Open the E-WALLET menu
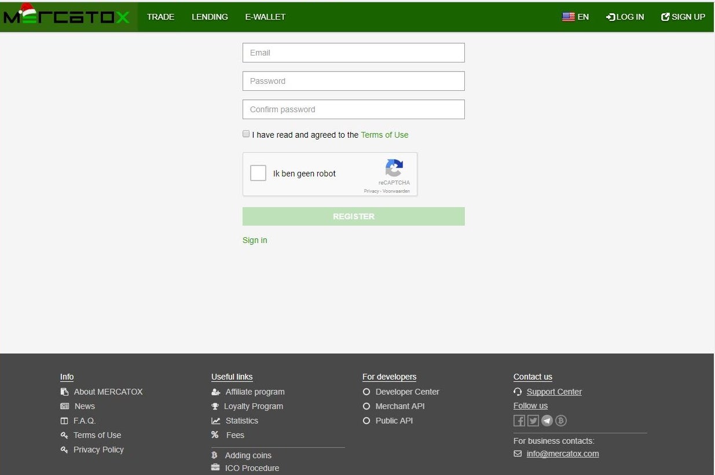Image resolution: width=715 pixels, height=475 pixels. 265,17
